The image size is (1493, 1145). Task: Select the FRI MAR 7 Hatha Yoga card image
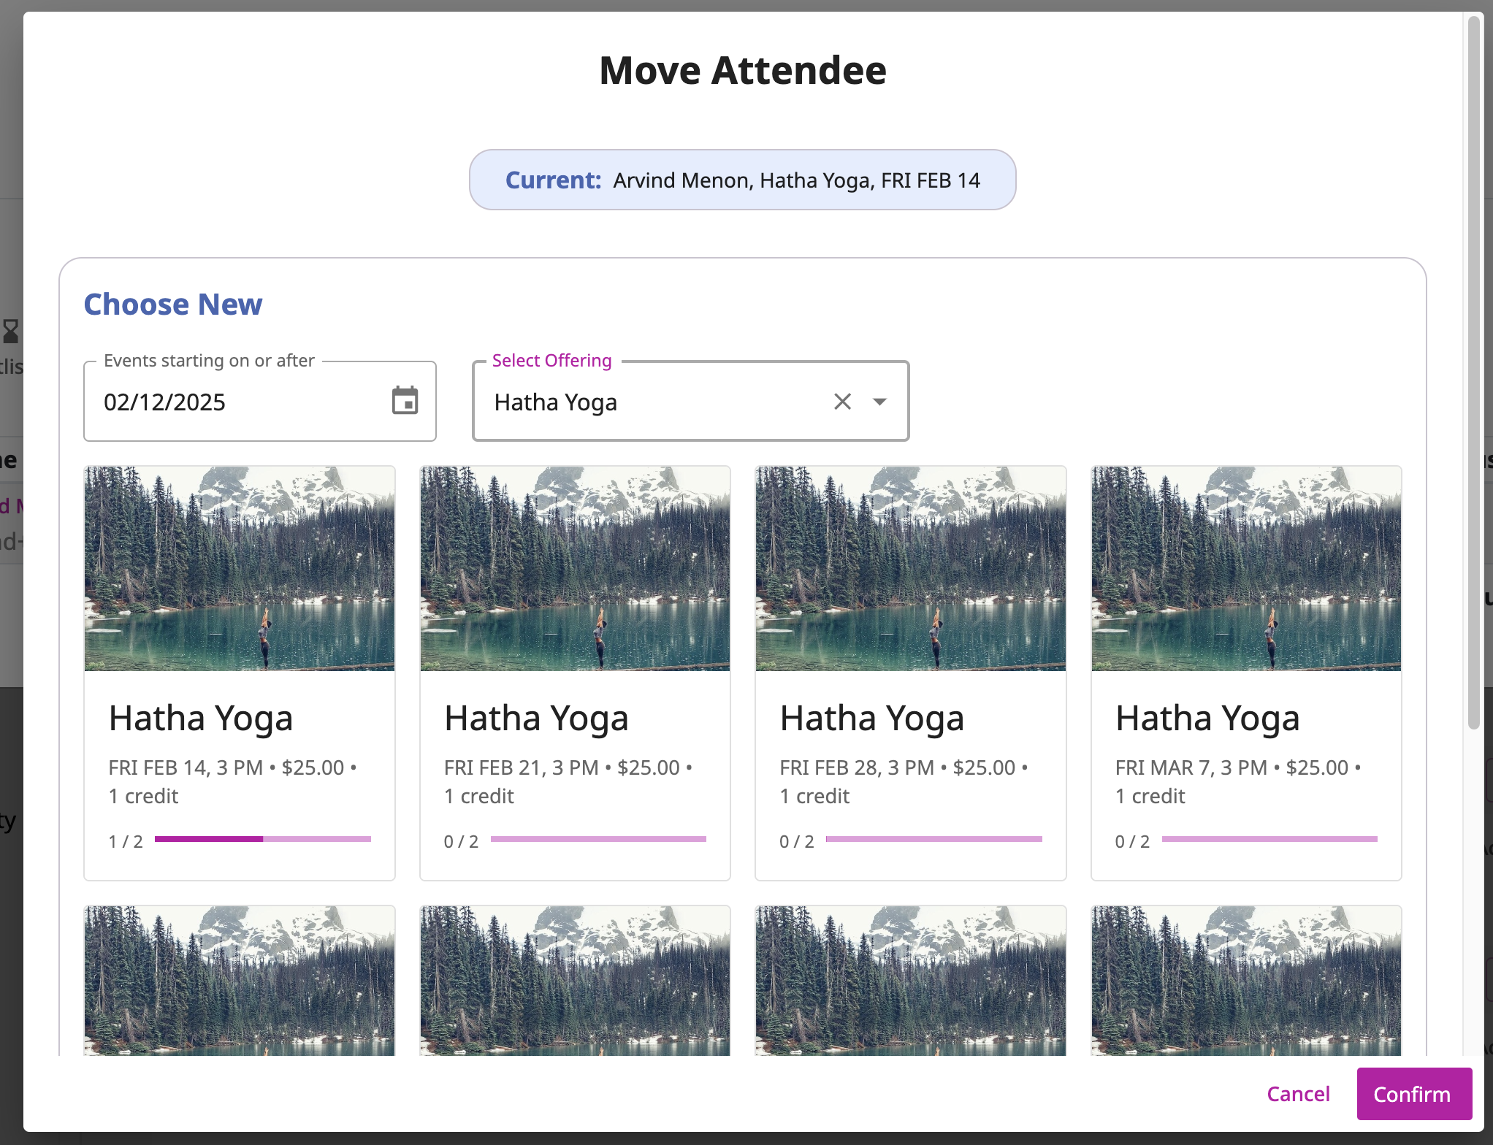point(1246,568)
